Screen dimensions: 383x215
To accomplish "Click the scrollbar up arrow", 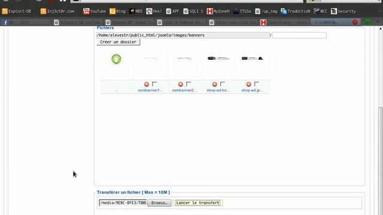I will click(381, 29).
